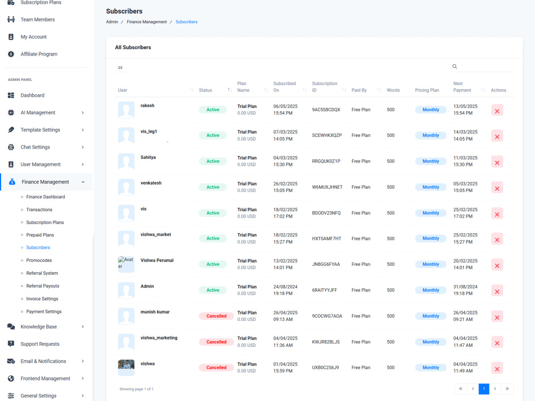Screen dimensions: 535x401
Task: Click the Support Requests question icon
Action: (11, 344)
